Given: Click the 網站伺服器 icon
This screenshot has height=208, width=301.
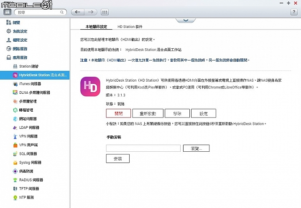Looking at the screenshot, I should pyautogui.click(x=15, y=119).
